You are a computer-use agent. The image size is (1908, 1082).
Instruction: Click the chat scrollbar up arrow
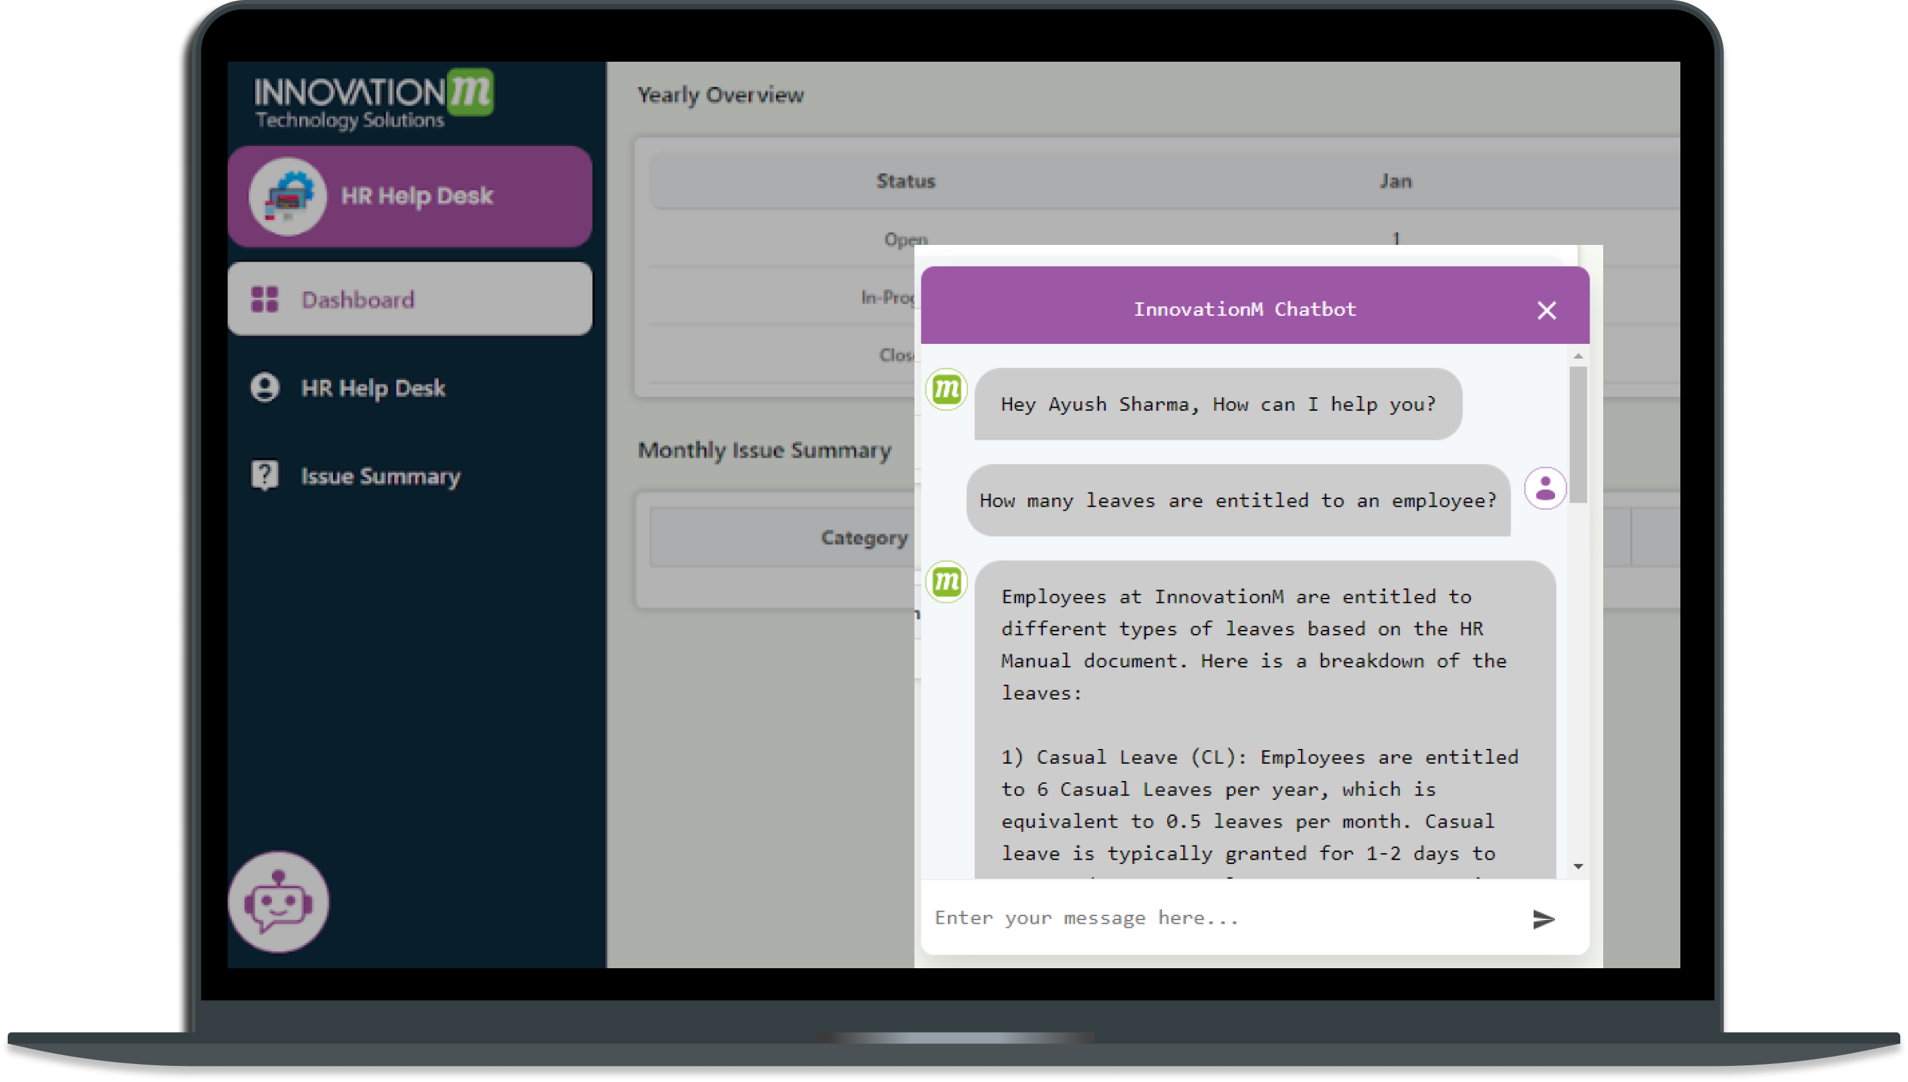[1578, 357]
